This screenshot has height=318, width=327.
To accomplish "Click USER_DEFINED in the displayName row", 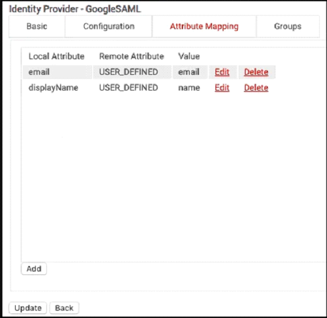I will pyautogui.click(x=128, y=88).
